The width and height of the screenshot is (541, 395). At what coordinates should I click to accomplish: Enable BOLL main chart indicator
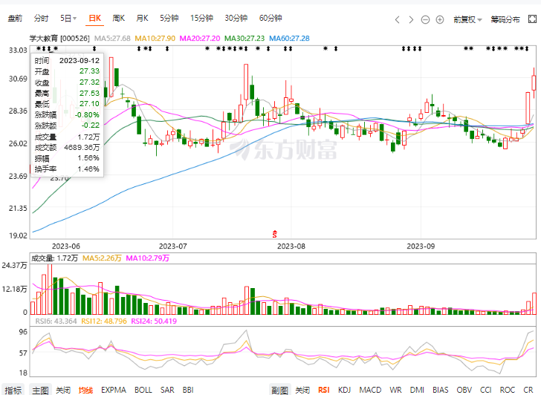tap(143, 390)
